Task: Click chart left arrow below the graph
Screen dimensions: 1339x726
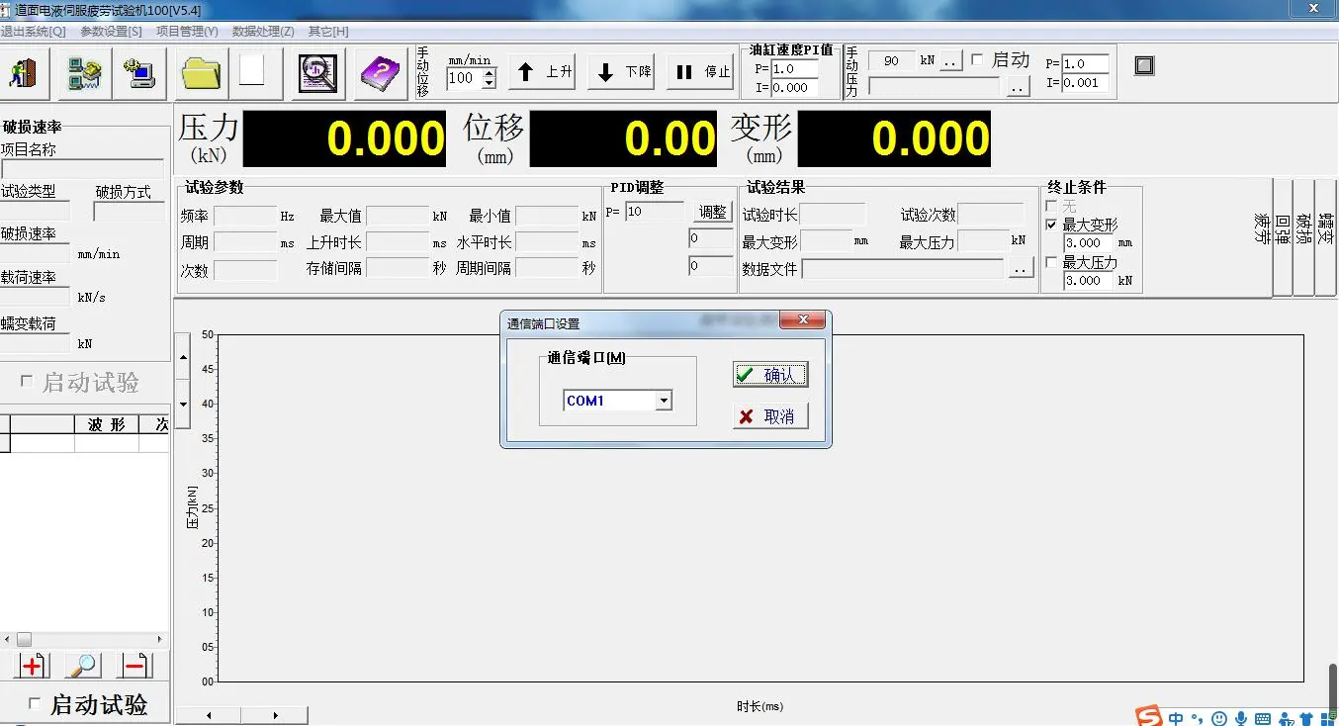Action: tap(210, 715)
